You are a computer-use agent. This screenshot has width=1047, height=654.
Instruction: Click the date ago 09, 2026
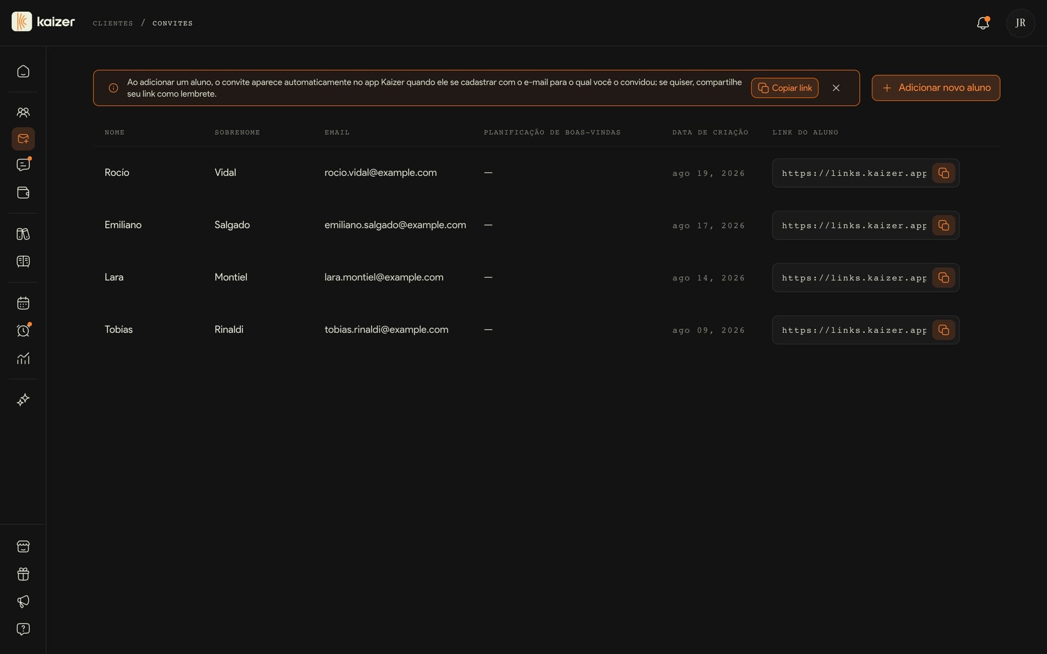(708, 331)
